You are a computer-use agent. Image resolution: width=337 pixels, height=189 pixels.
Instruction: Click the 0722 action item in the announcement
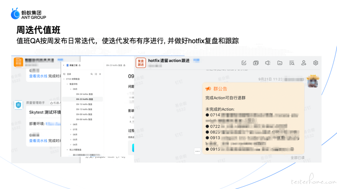(x=246, y=126)
